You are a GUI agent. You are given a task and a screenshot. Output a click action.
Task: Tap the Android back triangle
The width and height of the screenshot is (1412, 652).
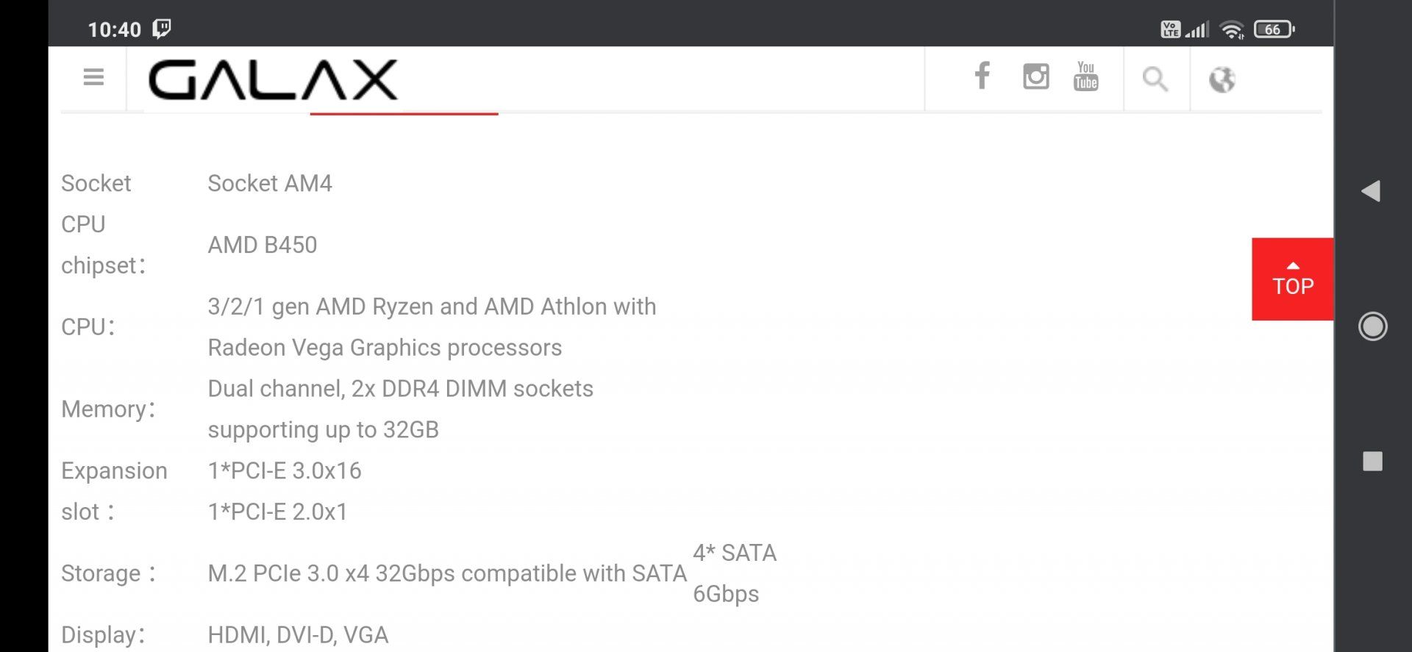1371,191
